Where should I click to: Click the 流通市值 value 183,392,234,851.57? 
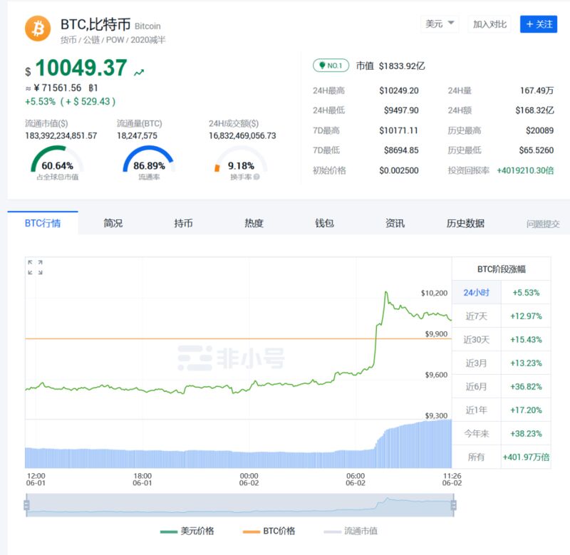point(61,135)
